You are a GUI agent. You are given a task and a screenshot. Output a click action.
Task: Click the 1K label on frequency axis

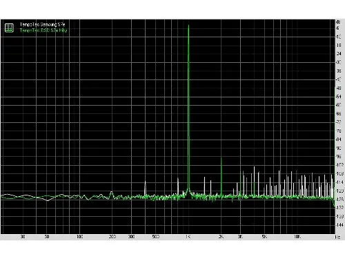click(188, 237)
